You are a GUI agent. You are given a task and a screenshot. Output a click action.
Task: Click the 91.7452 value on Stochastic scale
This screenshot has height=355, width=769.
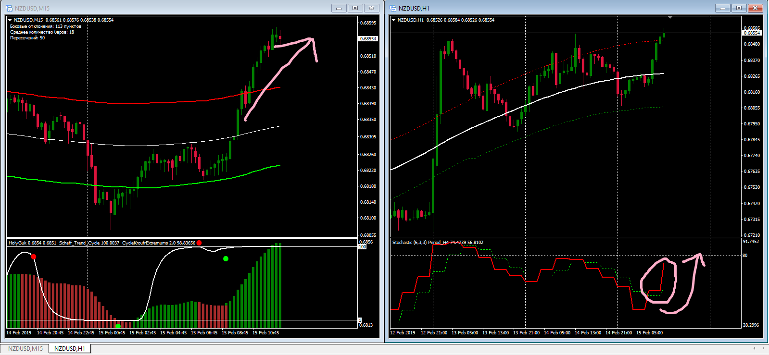(x=751, y=242)
